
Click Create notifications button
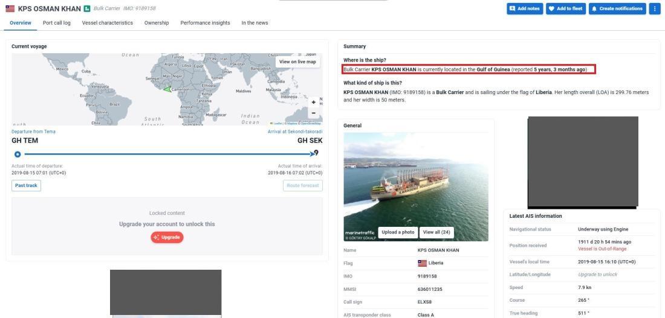coord(617,8)
